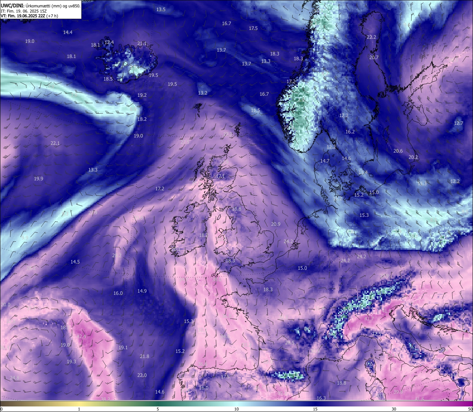Click the 14.5 value southwest of Ireland
The image size is (473, 412).
[x=75, y=262]
